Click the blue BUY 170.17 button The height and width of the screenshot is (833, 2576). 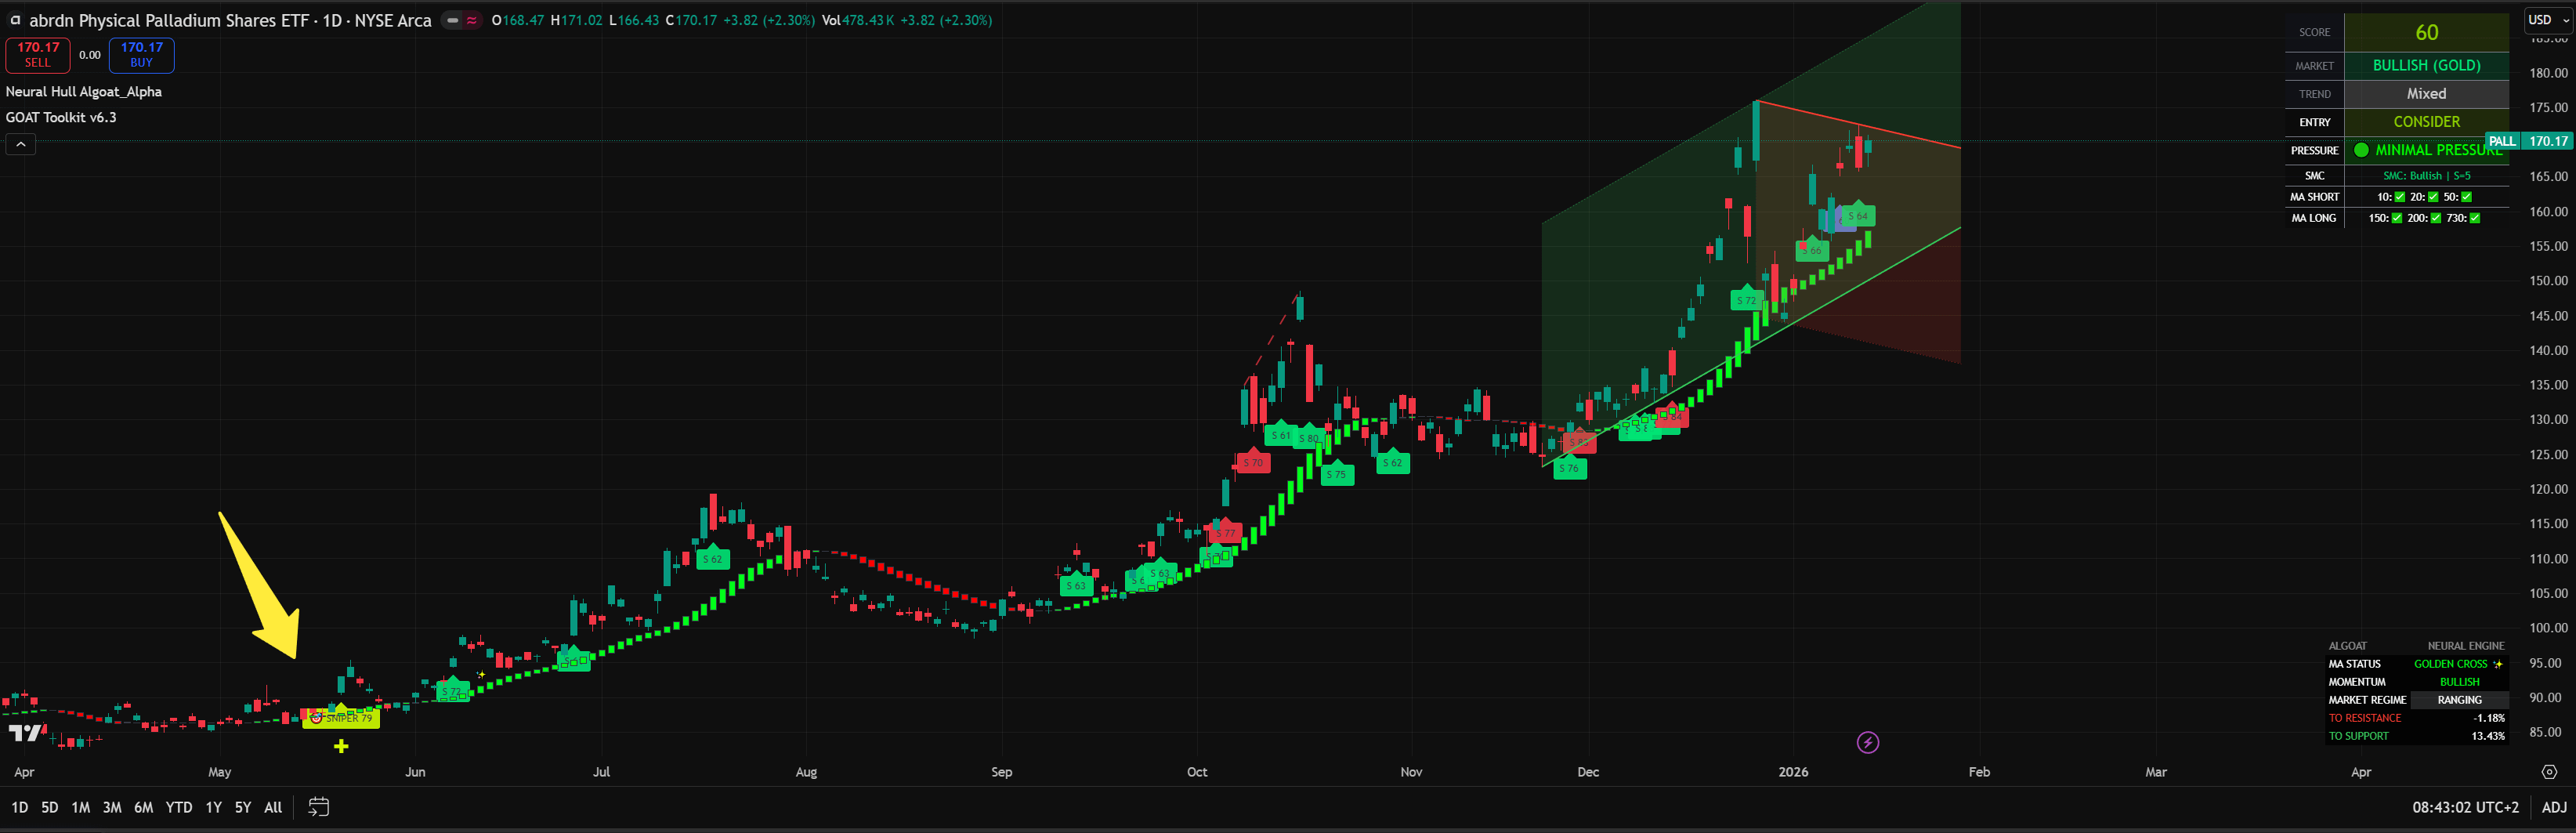(141, 55)
